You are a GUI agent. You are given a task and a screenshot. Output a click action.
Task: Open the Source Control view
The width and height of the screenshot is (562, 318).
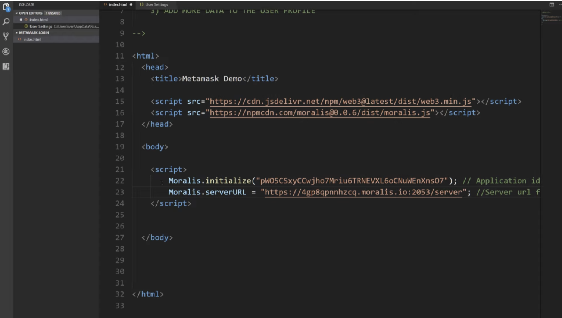(x=6, y=36)
